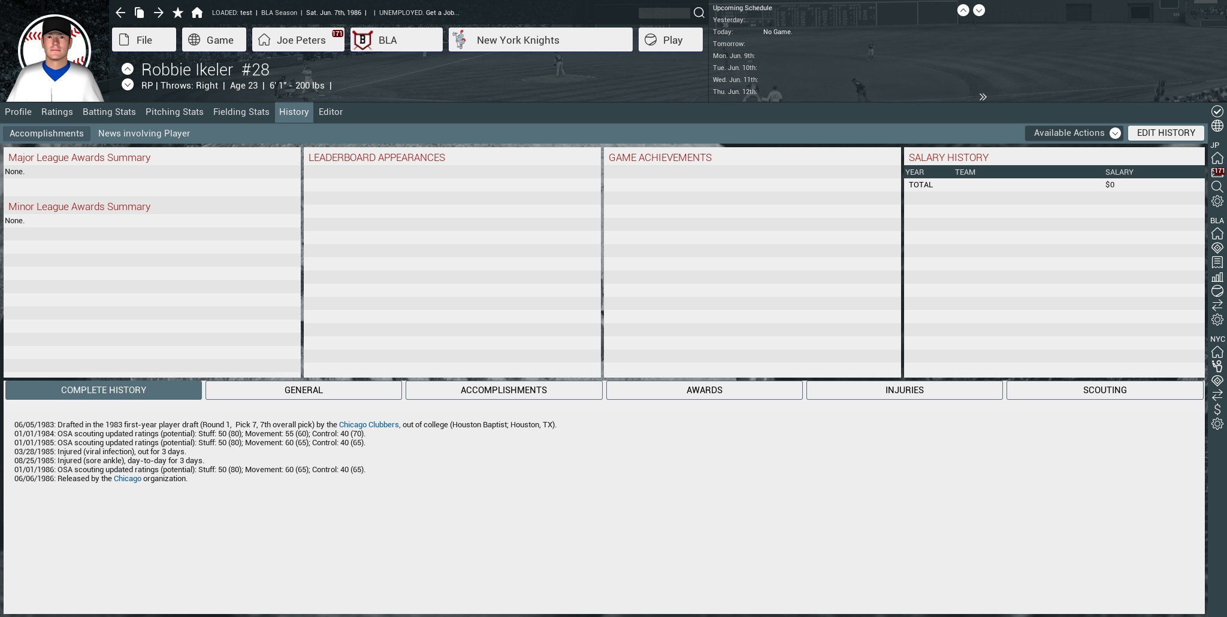
Task: Bookmark this page with the star icon
Action: [178, 13]
